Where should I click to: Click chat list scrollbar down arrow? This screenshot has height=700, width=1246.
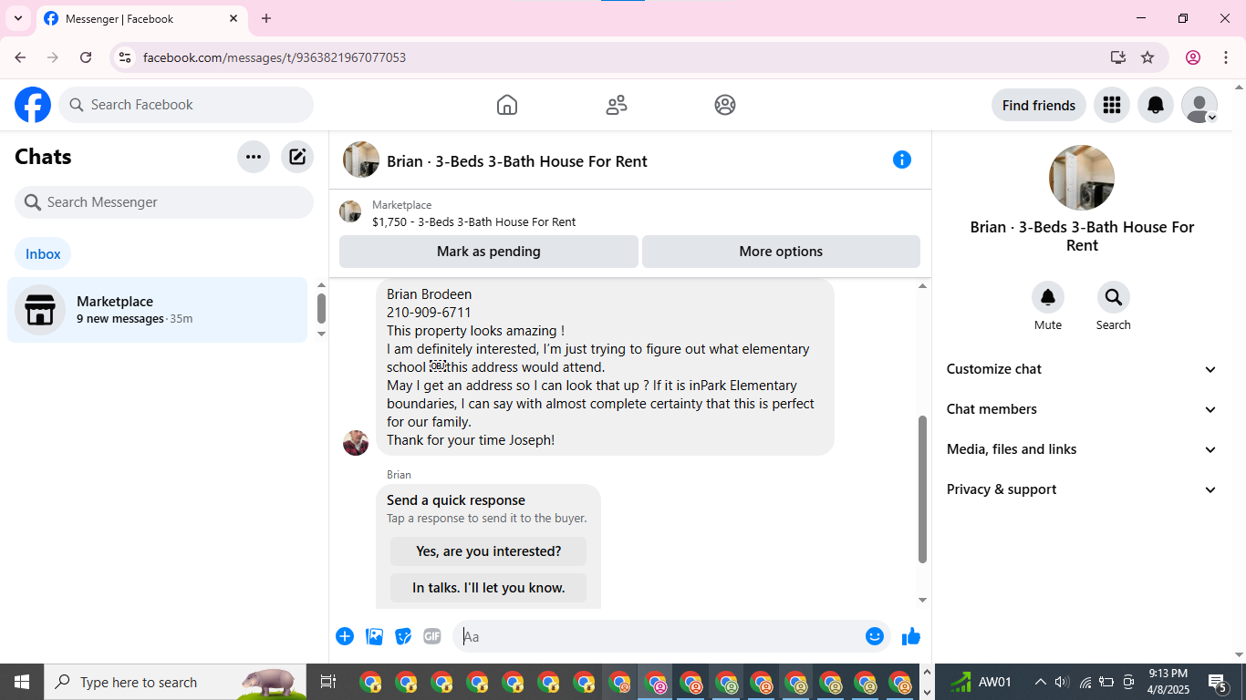(x=321, y=334)
